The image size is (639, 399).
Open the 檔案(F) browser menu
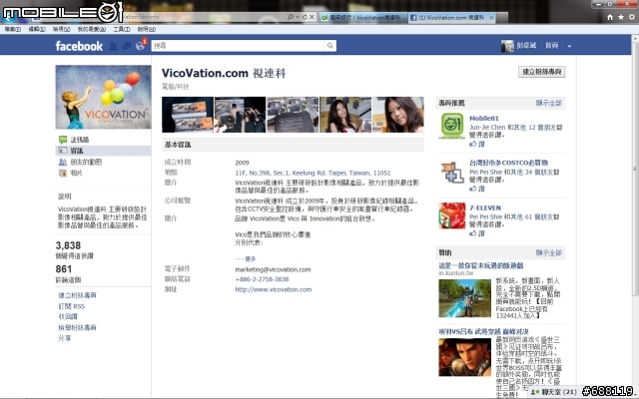coord(13,29)
